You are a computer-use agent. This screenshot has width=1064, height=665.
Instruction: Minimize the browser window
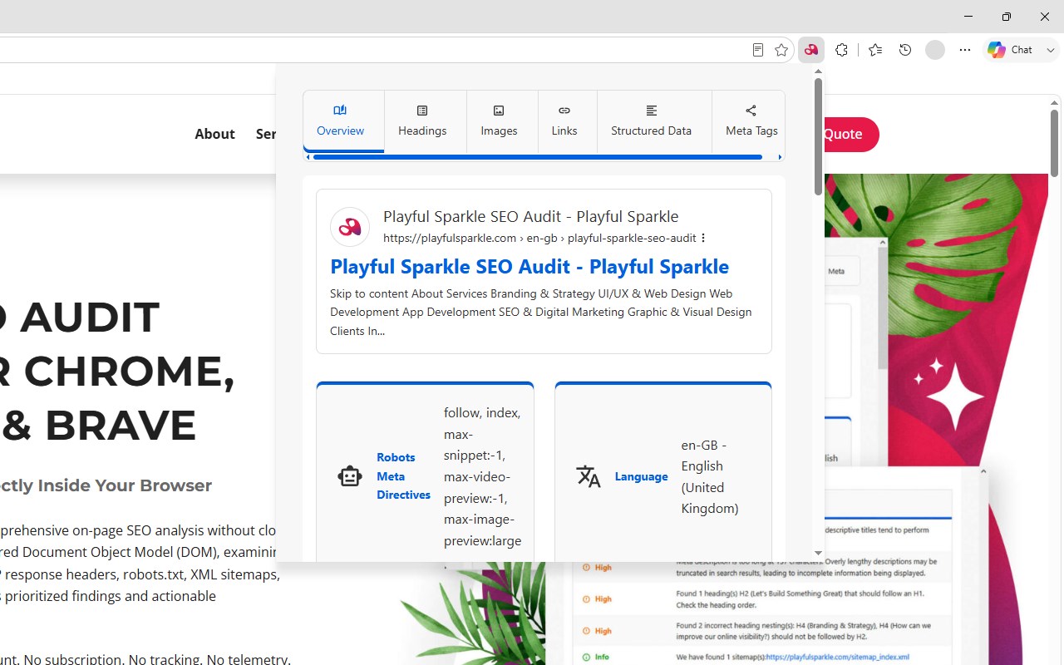coord(968,17)
